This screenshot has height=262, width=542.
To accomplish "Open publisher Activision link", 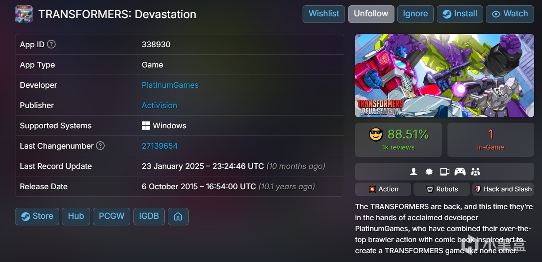I will [159, 105].
